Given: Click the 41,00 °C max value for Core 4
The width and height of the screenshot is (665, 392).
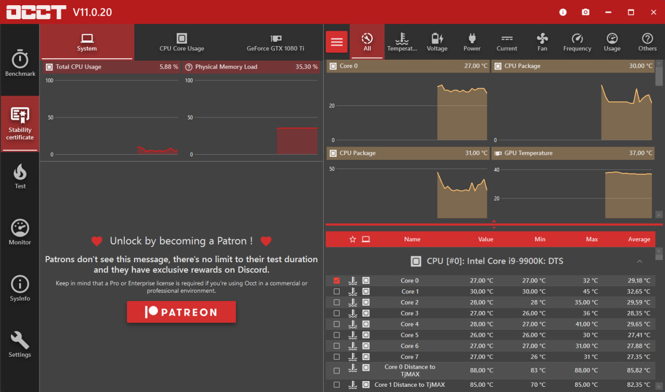Looking at the screenshot, I should point(587,324).
